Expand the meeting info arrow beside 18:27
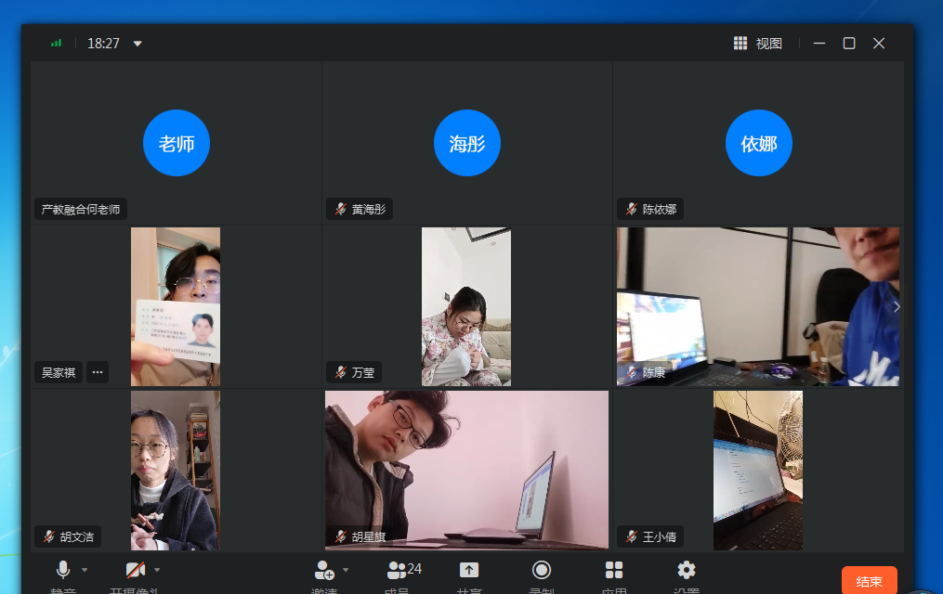 [138, 44]
